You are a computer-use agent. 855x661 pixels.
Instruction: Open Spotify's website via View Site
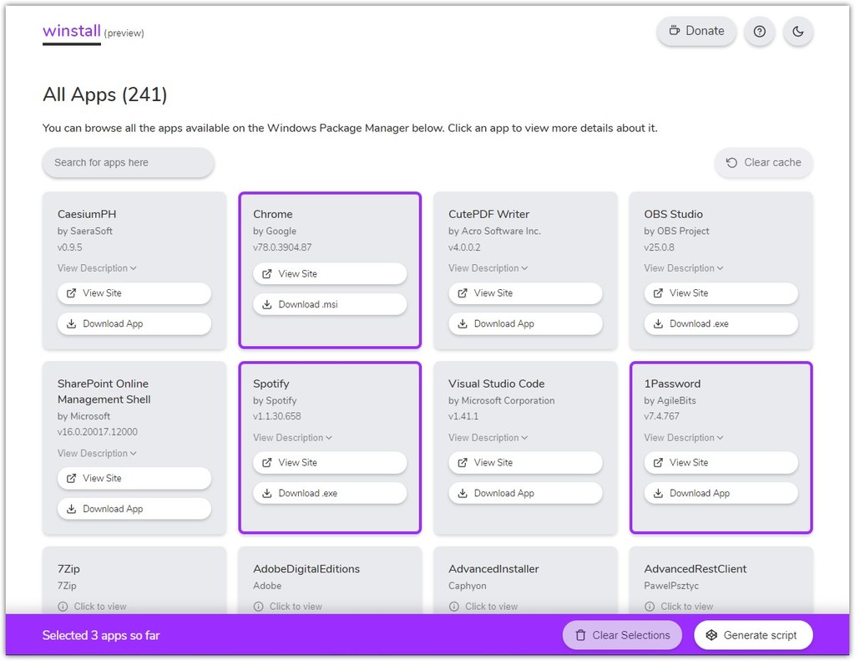(330, 462)
